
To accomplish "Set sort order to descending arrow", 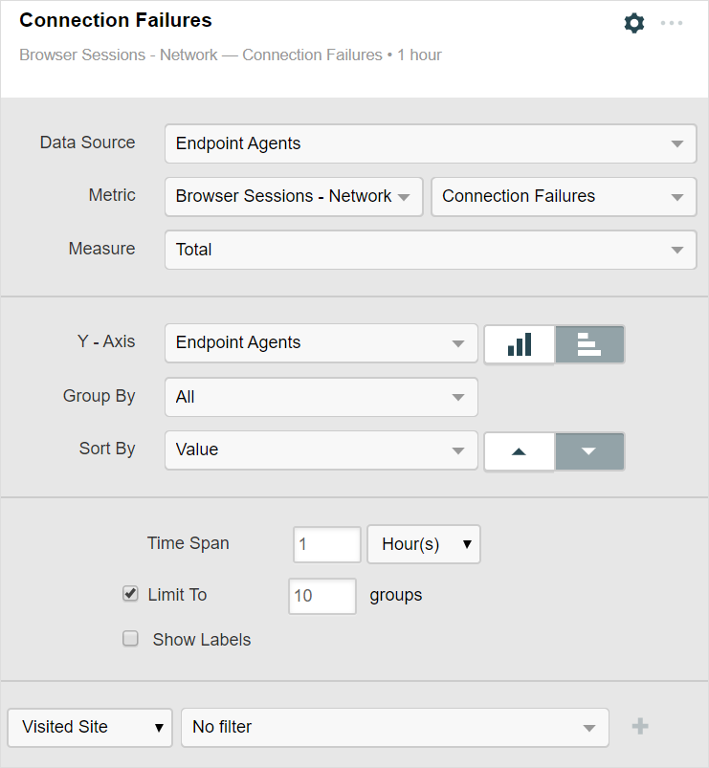I will 589,450.
